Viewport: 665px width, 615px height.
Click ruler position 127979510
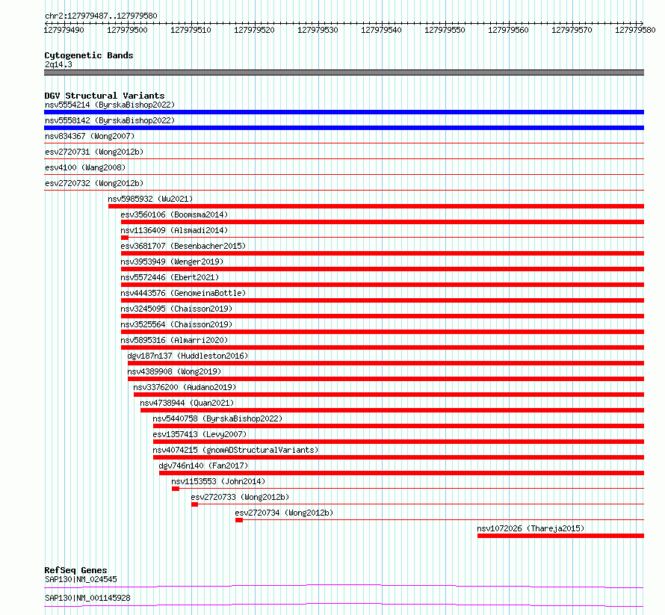coord(191,30)
